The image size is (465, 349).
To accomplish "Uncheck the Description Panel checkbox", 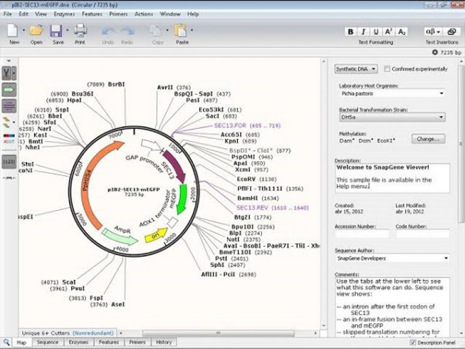I will 413,343.
